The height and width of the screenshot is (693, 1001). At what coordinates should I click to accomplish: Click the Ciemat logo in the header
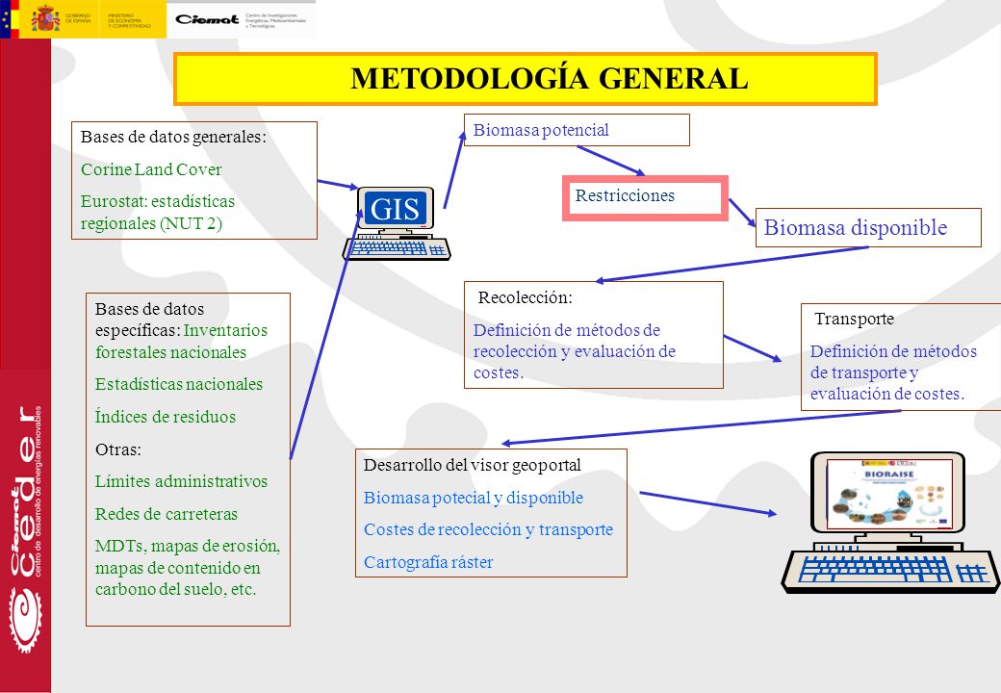pyautogui.click(x=207, y=19)
